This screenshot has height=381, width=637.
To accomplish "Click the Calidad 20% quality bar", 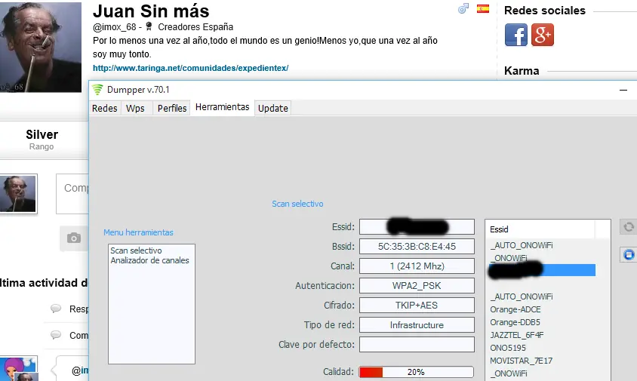I will [x=417, y=372].
